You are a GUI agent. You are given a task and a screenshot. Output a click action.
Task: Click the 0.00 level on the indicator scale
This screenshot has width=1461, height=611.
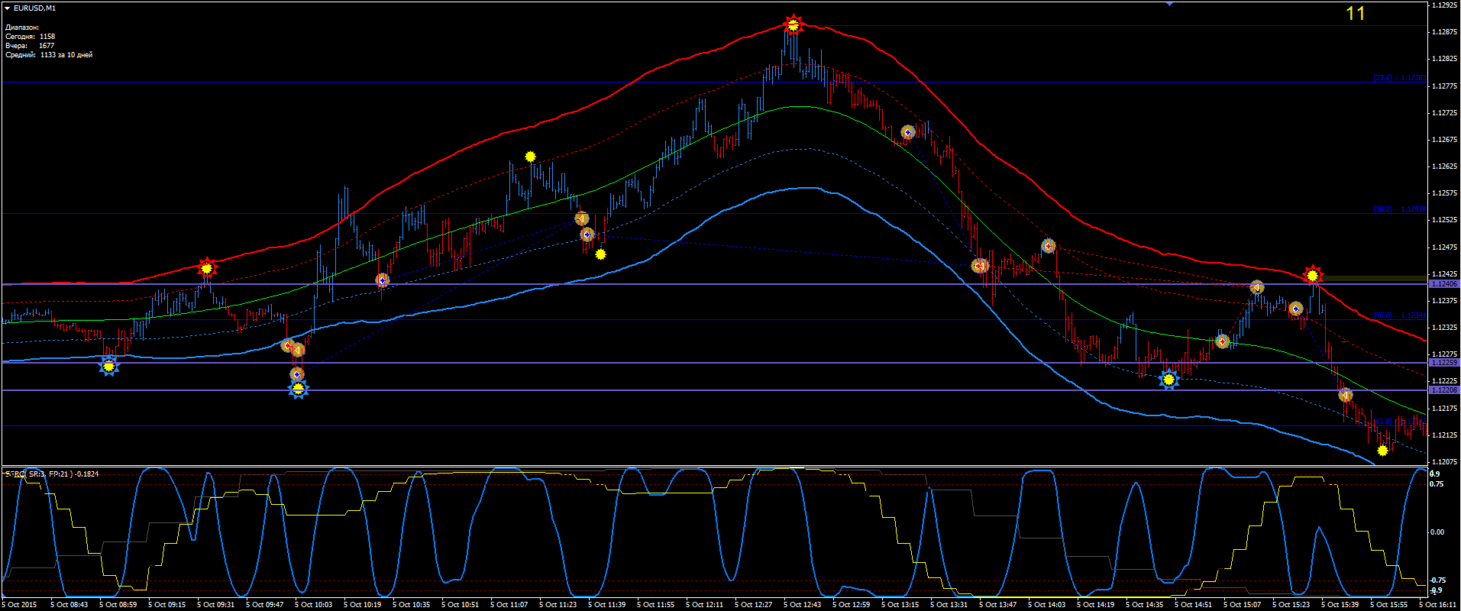1437,532
